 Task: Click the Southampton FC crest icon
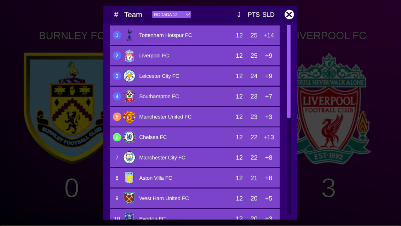point(129,97)
